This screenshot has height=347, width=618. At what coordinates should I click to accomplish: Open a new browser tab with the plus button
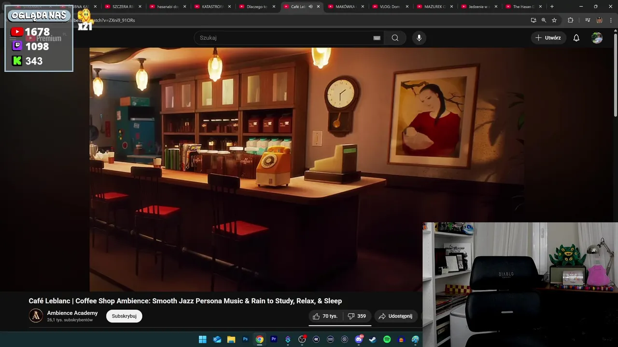click(552, 7)
